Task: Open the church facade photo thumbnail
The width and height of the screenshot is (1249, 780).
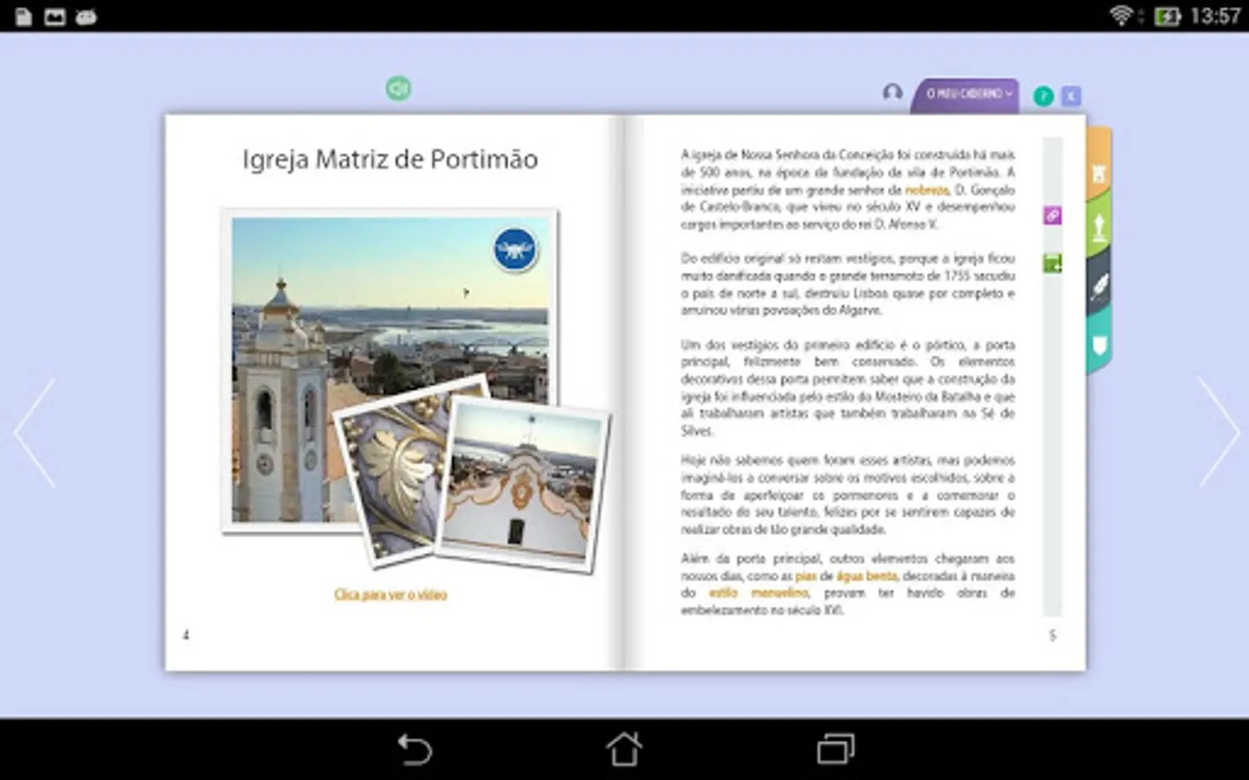Action: click(522, 485)
